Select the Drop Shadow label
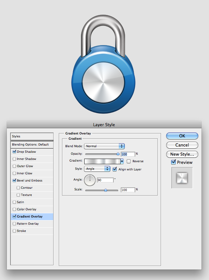The height and width of the screenshot is (280, 209). pyautogui.click(x=26, y=151)
